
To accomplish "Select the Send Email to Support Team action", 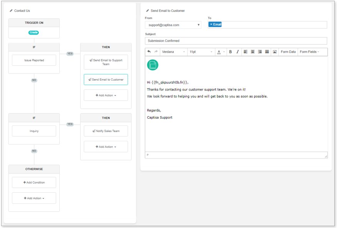I will (106, 62).
